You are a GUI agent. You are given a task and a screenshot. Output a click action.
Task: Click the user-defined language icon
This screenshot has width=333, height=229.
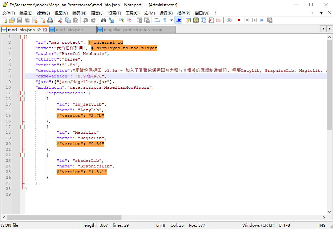tap(188, 20)
